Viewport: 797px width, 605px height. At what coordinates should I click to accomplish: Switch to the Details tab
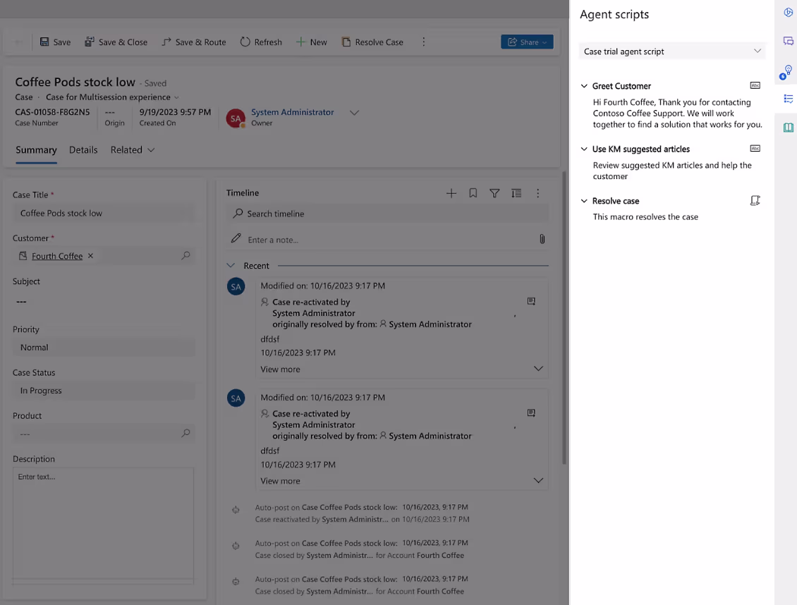[83, 150]
